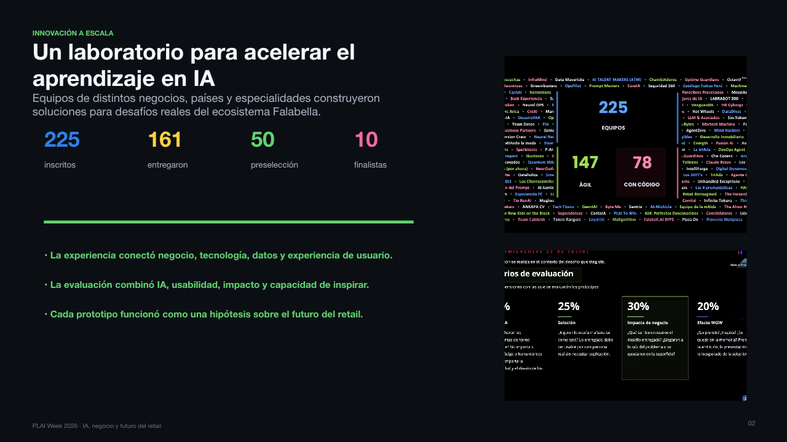Click team name 'Team CalabriA'

[531, 219]
